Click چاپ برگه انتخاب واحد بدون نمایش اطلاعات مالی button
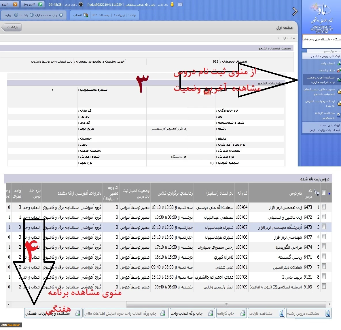The width and height of the screenshot is (341, 330). [x=126, y=314]
